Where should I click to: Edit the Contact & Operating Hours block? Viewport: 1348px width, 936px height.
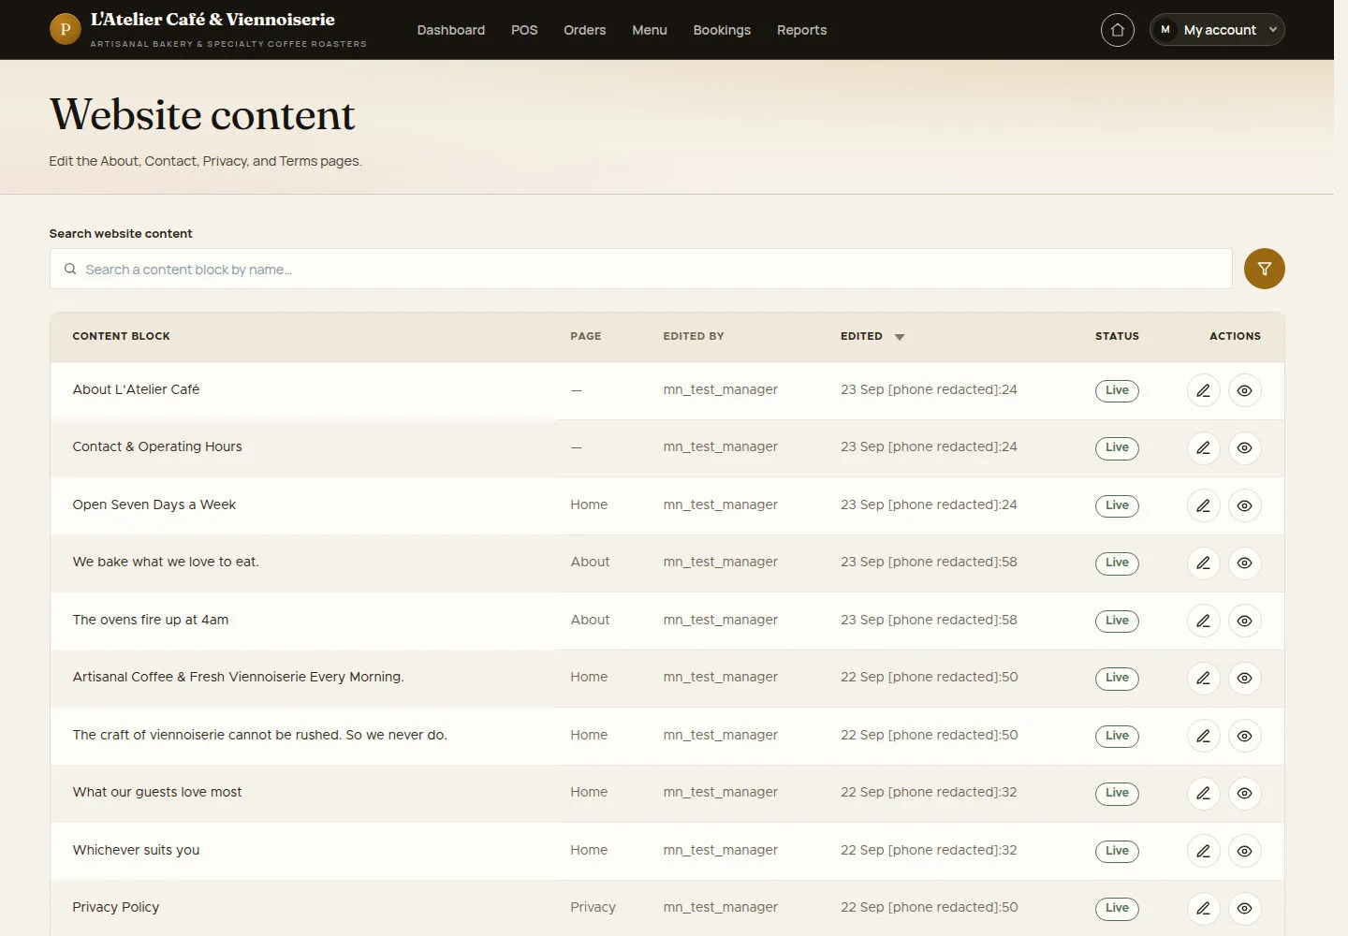click(x=1203, y=448)
